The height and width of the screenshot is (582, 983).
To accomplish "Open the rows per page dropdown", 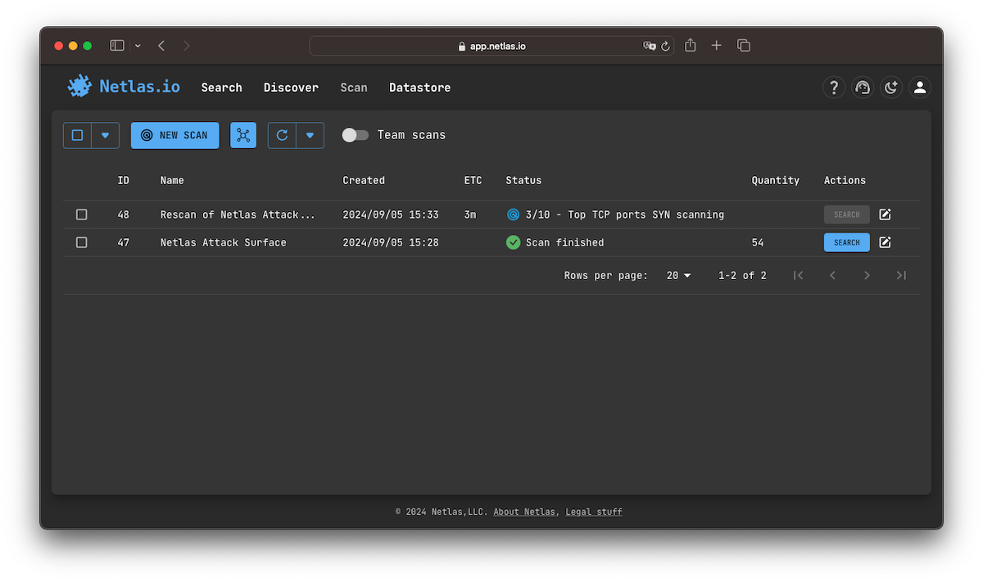I will [x=678, y=275].
